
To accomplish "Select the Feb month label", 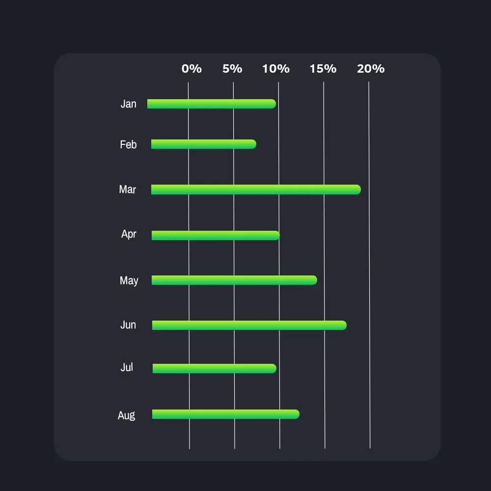I will coord(128,144).
